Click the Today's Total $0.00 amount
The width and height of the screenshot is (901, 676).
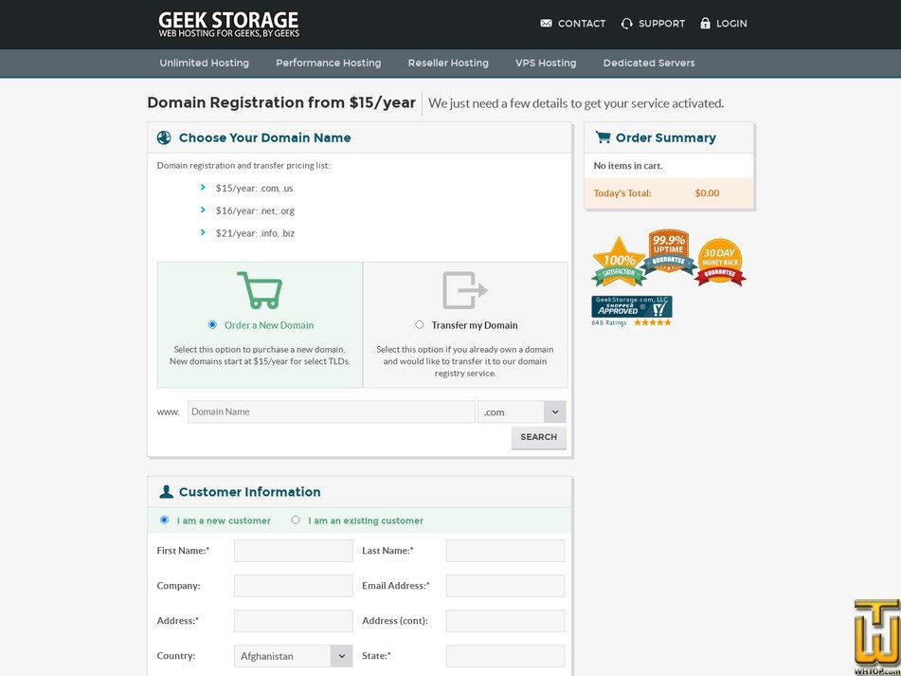click(x=707, y=193)
